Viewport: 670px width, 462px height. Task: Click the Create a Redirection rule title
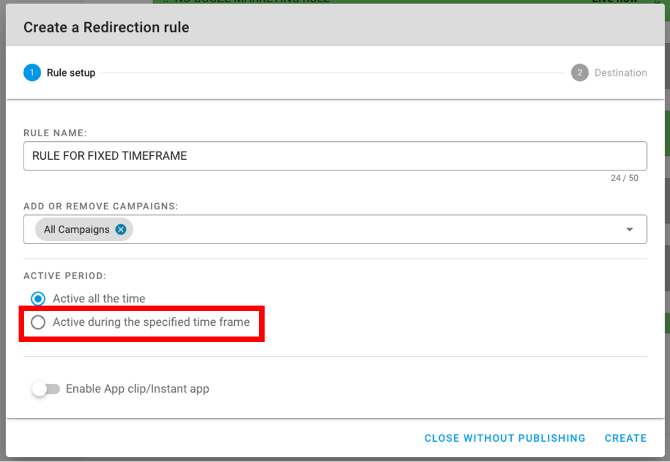[106, 27]
